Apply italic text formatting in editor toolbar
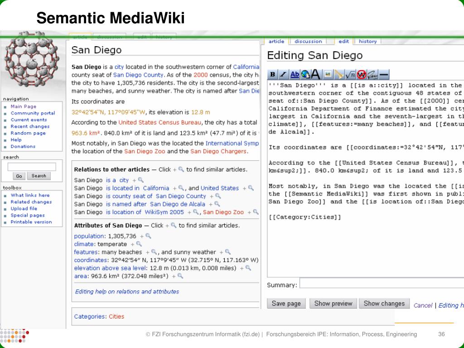This screenshot has width=464, height=348. (x=283, y=75)
